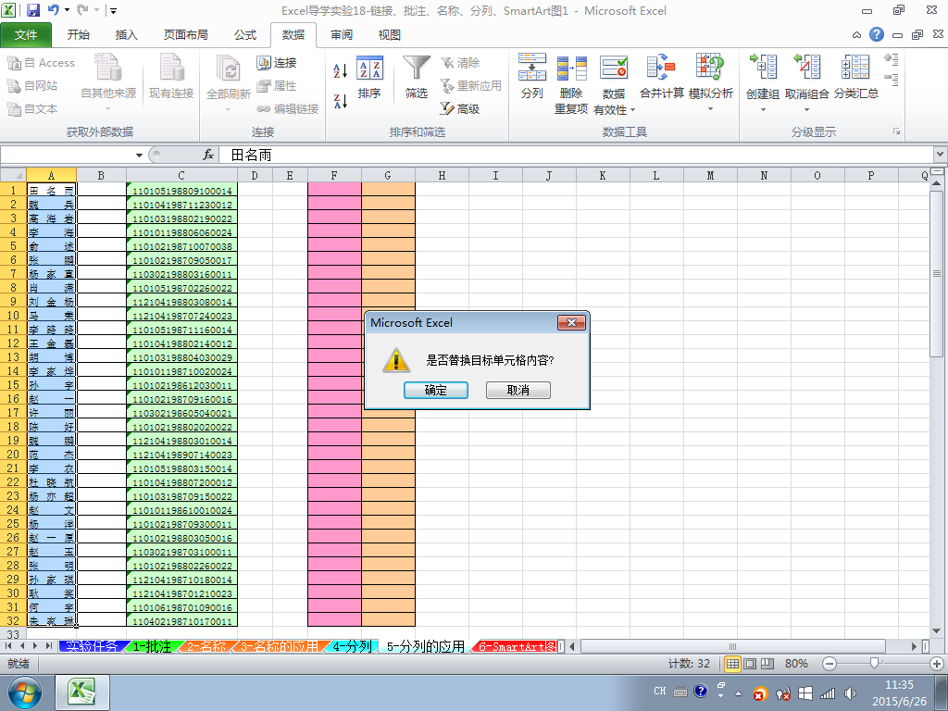Save the workbook from quick access toolbar
Viewport: 948px width, 711px height.
[33, 10]
